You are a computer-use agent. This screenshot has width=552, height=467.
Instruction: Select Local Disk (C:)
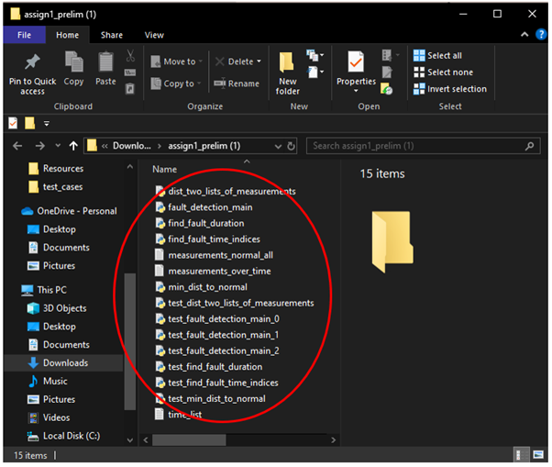click(x=63, y=436)
